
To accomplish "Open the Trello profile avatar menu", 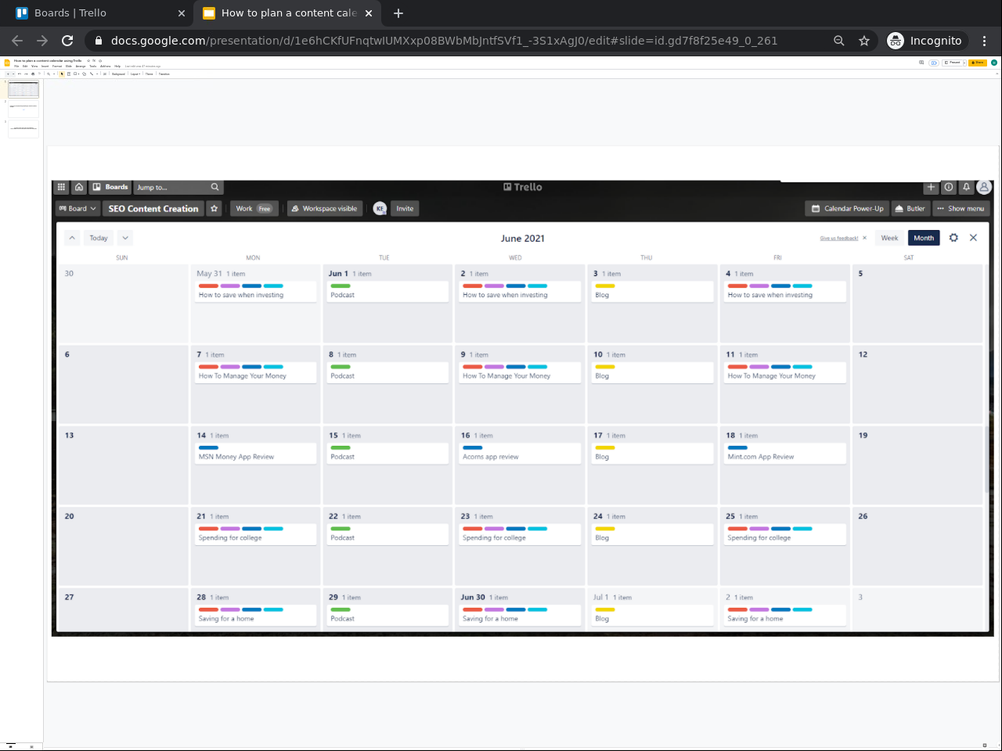I will pyautogui.click(x=984, y=187).
